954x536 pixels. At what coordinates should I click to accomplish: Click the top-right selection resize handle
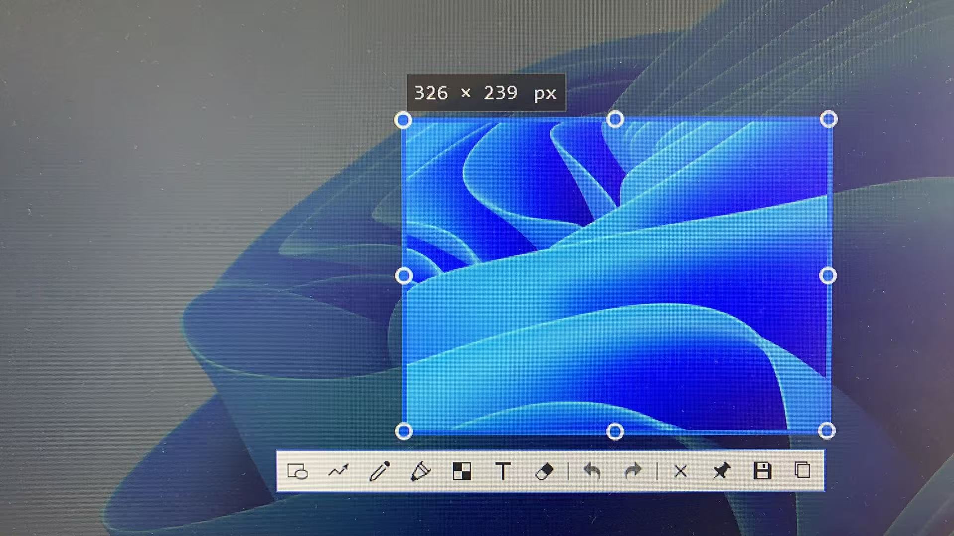click(828, 119)
